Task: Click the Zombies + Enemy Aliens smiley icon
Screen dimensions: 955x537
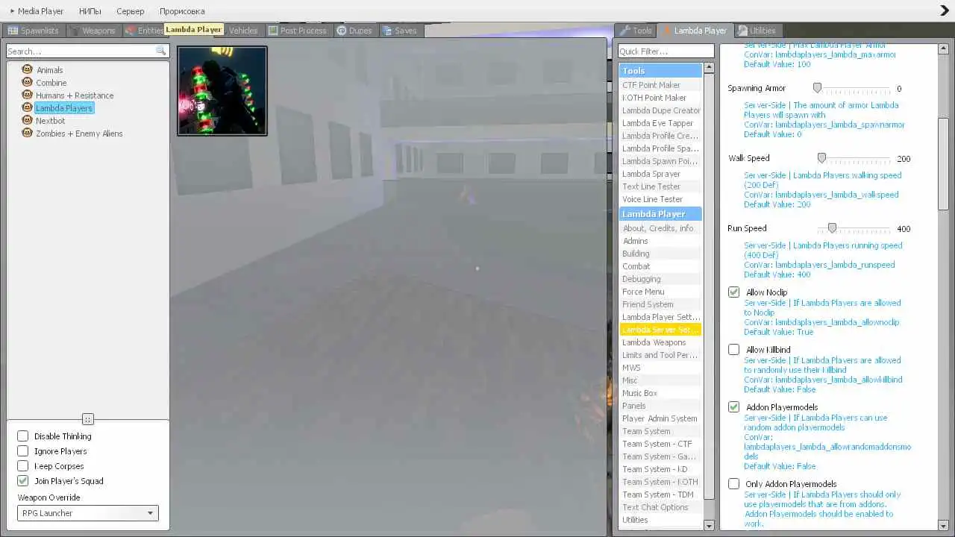Action: (x=28, y=133)
